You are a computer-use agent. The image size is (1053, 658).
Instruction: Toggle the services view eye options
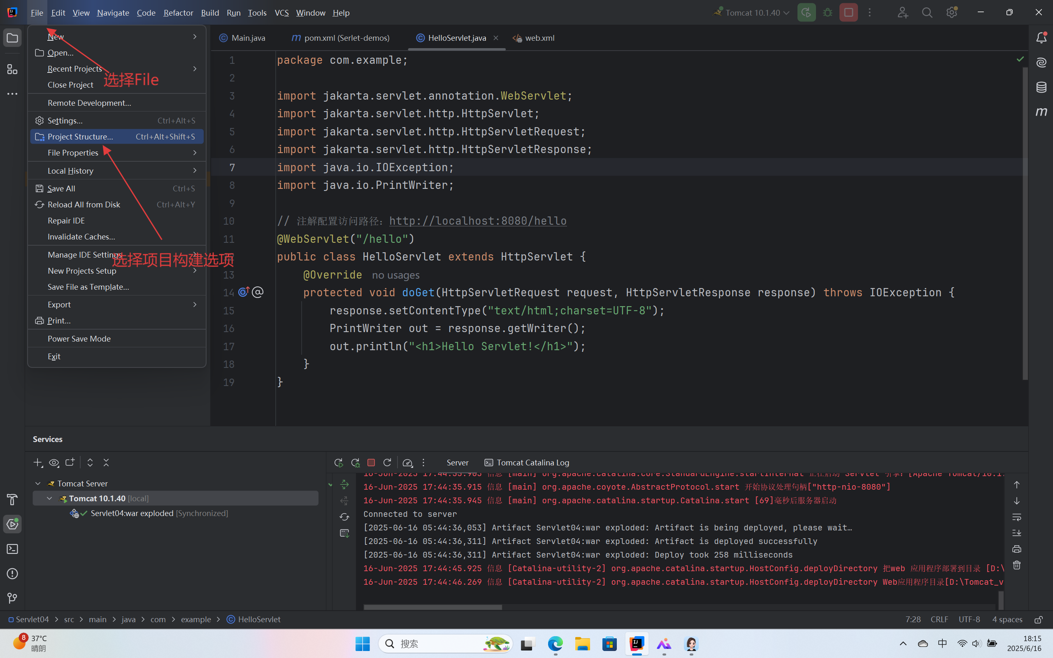click(x=54, y=463)
